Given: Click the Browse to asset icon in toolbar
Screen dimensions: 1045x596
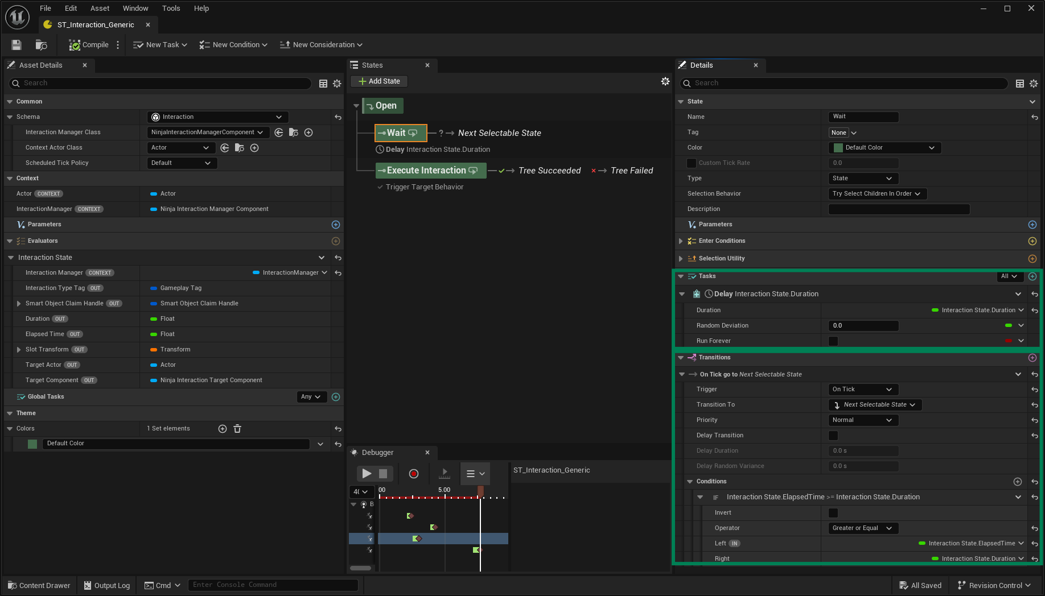Looking at the screenshot, I should point(41,45).
